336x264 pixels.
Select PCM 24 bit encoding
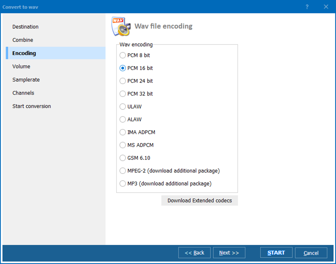coord(123,81)
